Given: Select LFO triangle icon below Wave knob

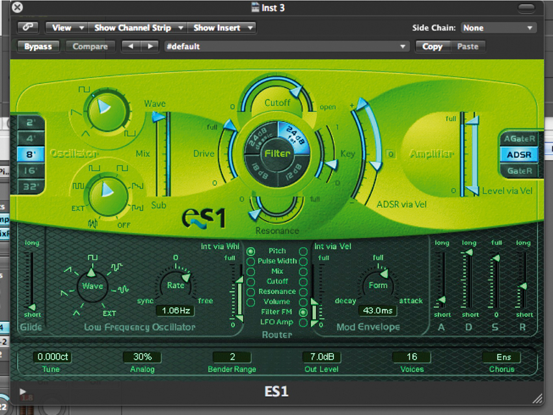Looking at the screenshot, I should click(x=77, y=313).
